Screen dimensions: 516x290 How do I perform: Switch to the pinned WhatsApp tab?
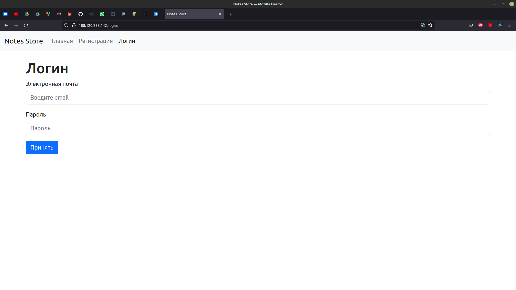pyautogui.click(x=102, y=14)
